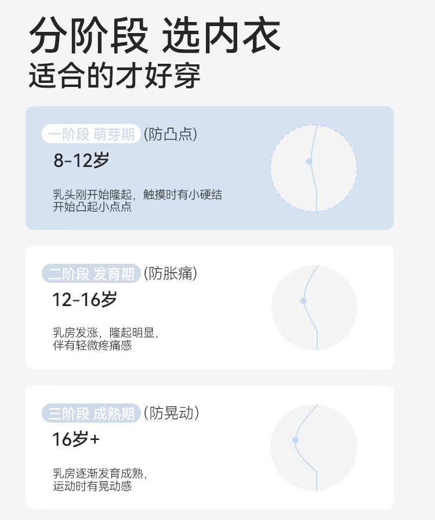Click the 三阶段 成熟期 stage label
This screenshot has height=520, width=435.
(x=91, y=413)
